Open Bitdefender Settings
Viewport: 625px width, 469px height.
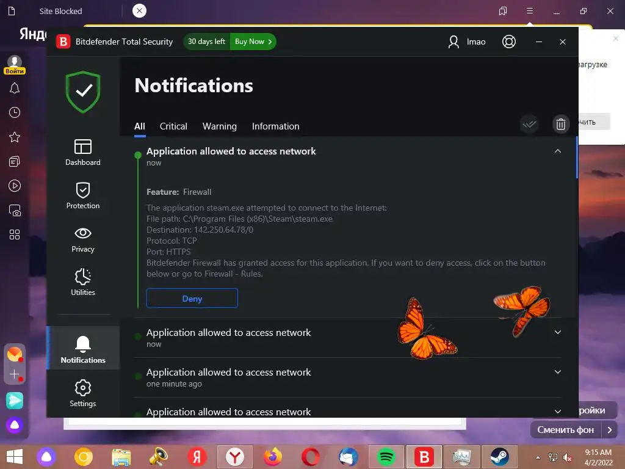83,393
